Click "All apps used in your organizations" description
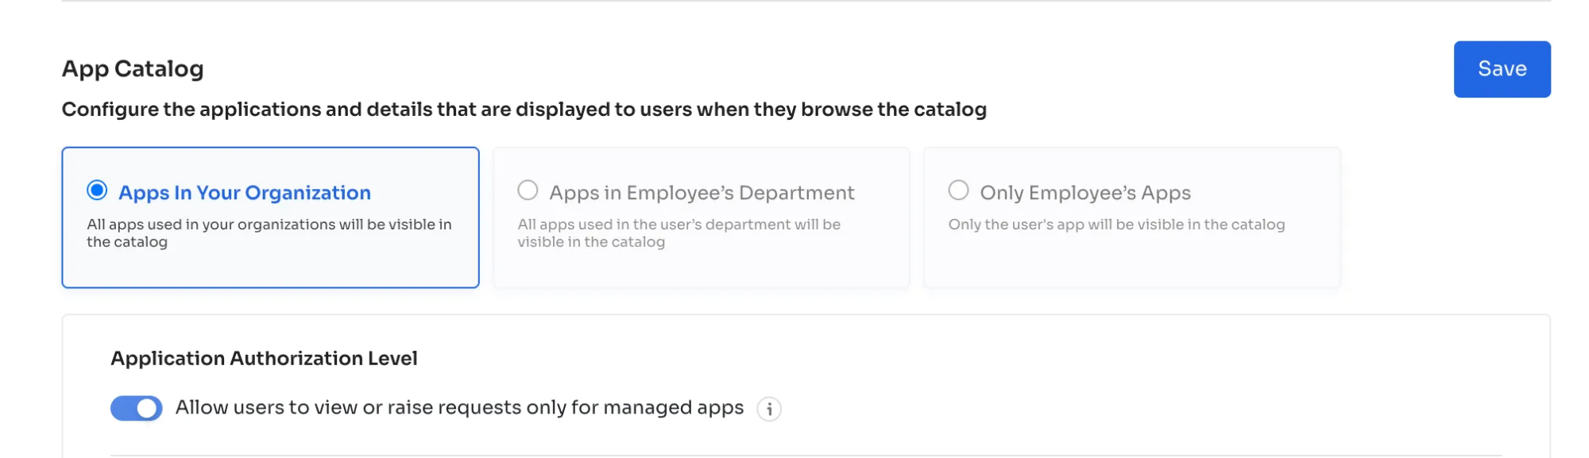 (x=269, y=233)
